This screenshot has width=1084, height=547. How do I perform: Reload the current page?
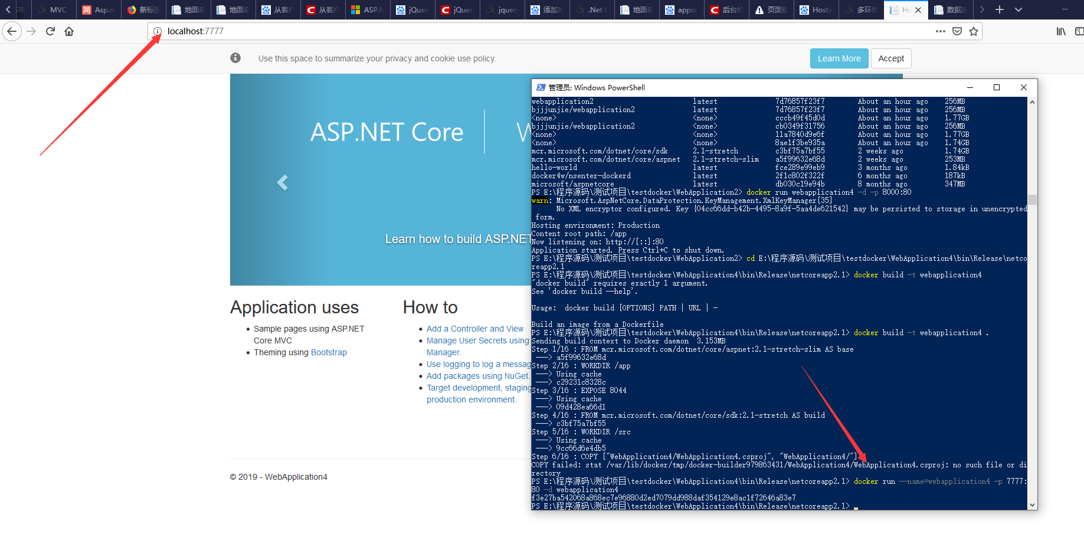click(51, 31)
